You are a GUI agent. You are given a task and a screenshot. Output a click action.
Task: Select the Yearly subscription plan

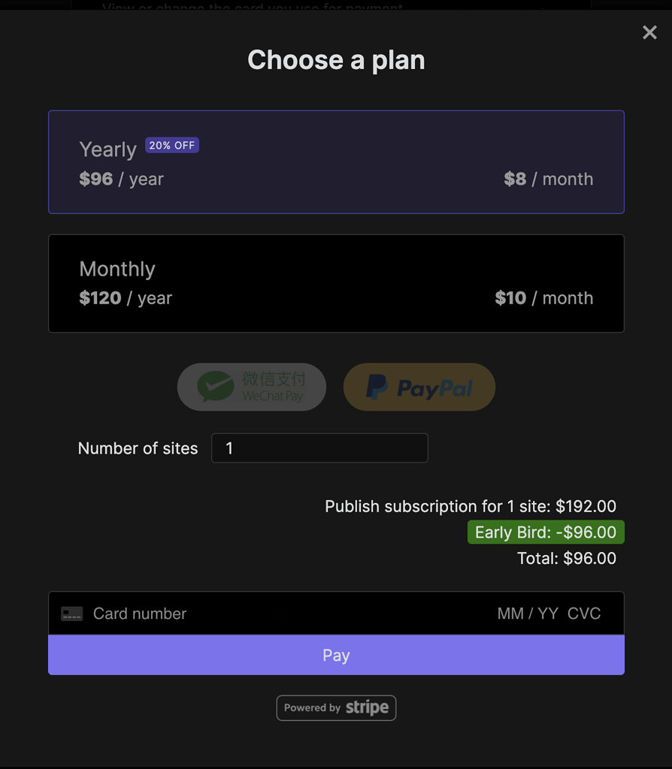click(x=336, y=162)
